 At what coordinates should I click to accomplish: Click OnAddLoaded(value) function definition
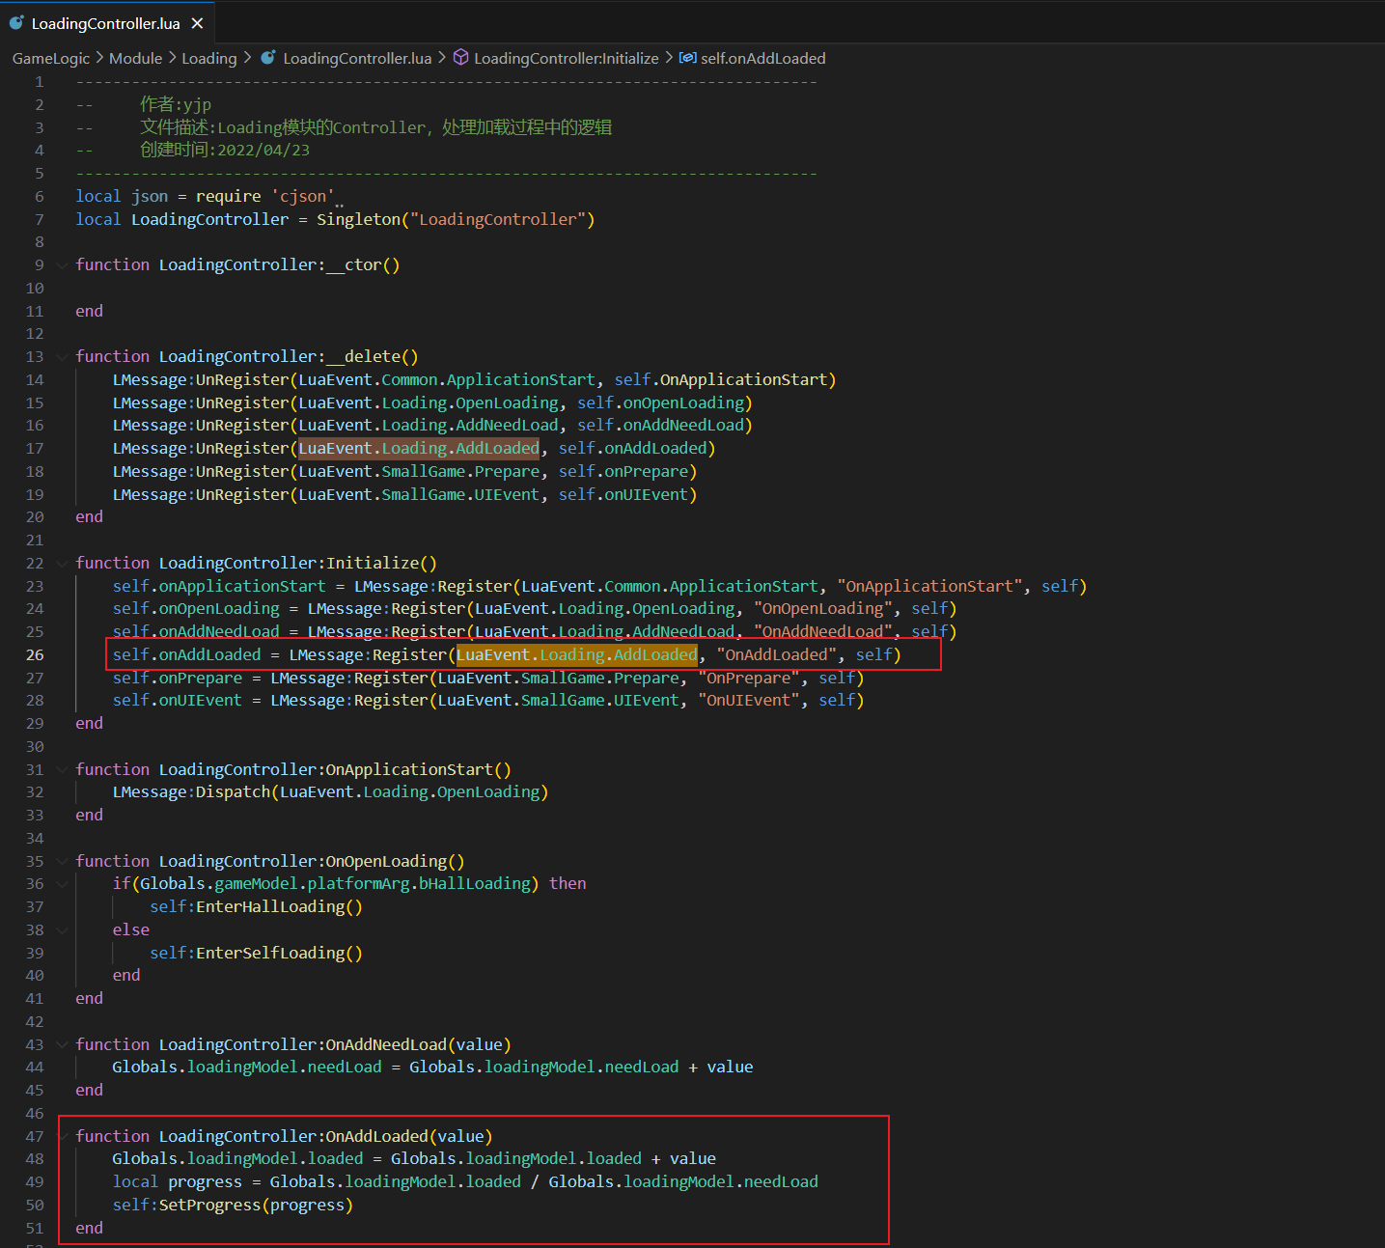409,1136
